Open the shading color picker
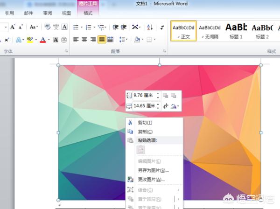This screenshot has height=209, width=280. pyautogui.click(x=139, y=40)
